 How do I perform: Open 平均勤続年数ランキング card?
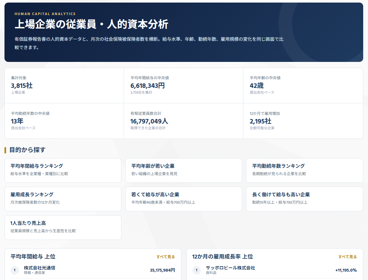pos(304,170)
